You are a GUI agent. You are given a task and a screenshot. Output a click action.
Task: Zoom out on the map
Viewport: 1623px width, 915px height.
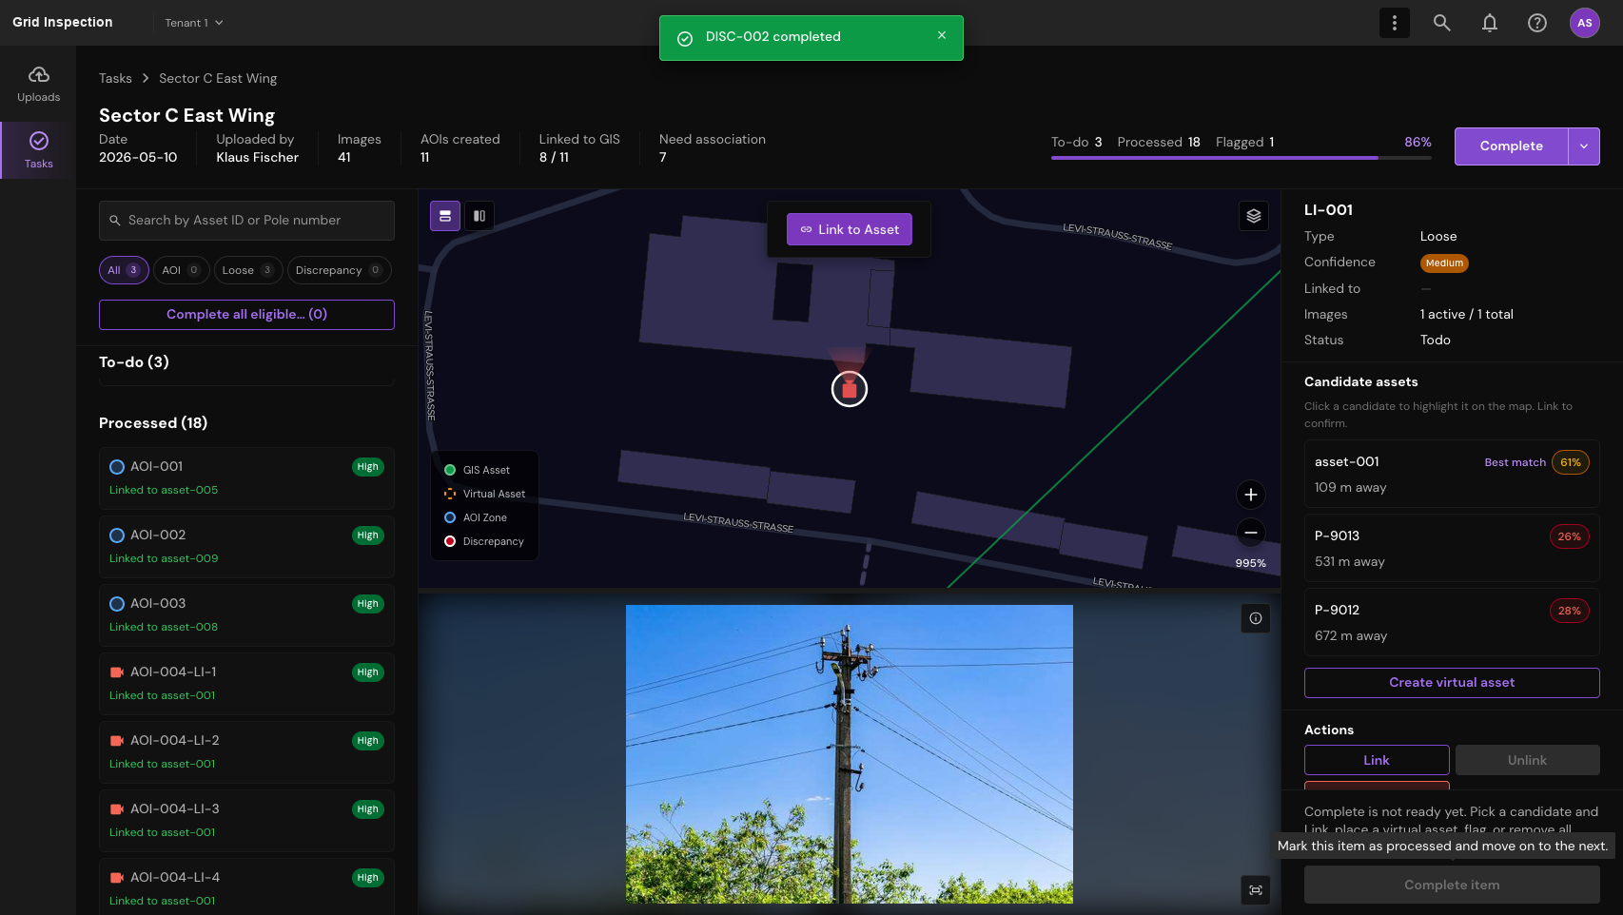coord(1251,533)
